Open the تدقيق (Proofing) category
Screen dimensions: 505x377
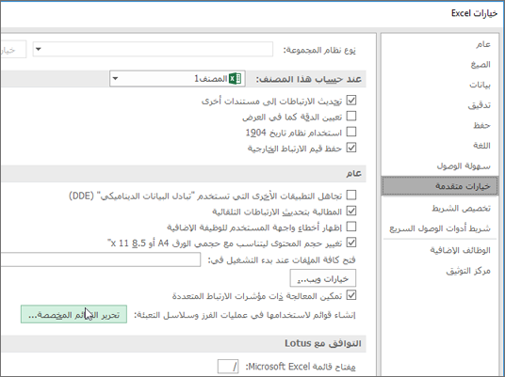(479, 105)
